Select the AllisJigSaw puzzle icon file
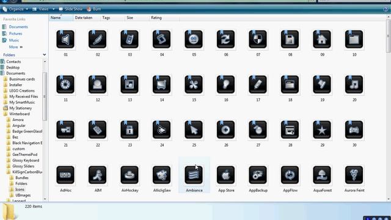Image resolution: width=391 pixels, height=220 pixels. (x=161, y=175)
